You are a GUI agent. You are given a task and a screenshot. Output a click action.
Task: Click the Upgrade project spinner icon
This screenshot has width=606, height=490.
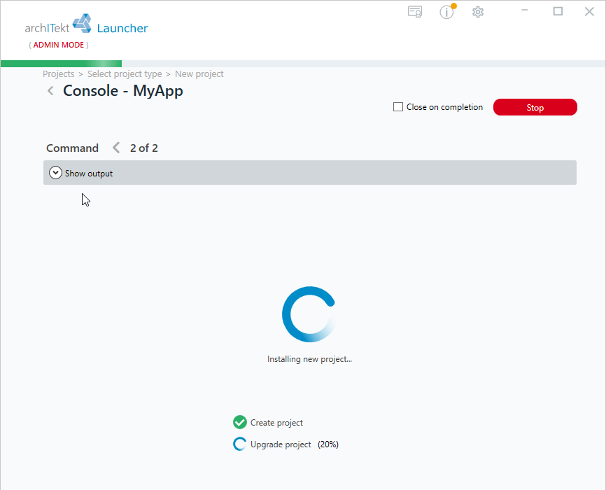click(239, 444)
